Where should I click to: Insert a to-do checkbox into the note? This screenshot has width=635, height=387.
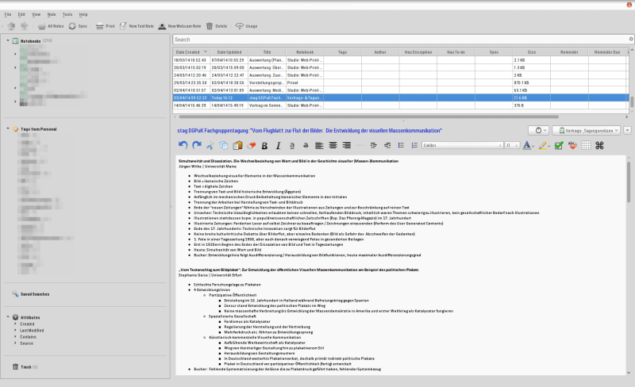pos(559,146)
